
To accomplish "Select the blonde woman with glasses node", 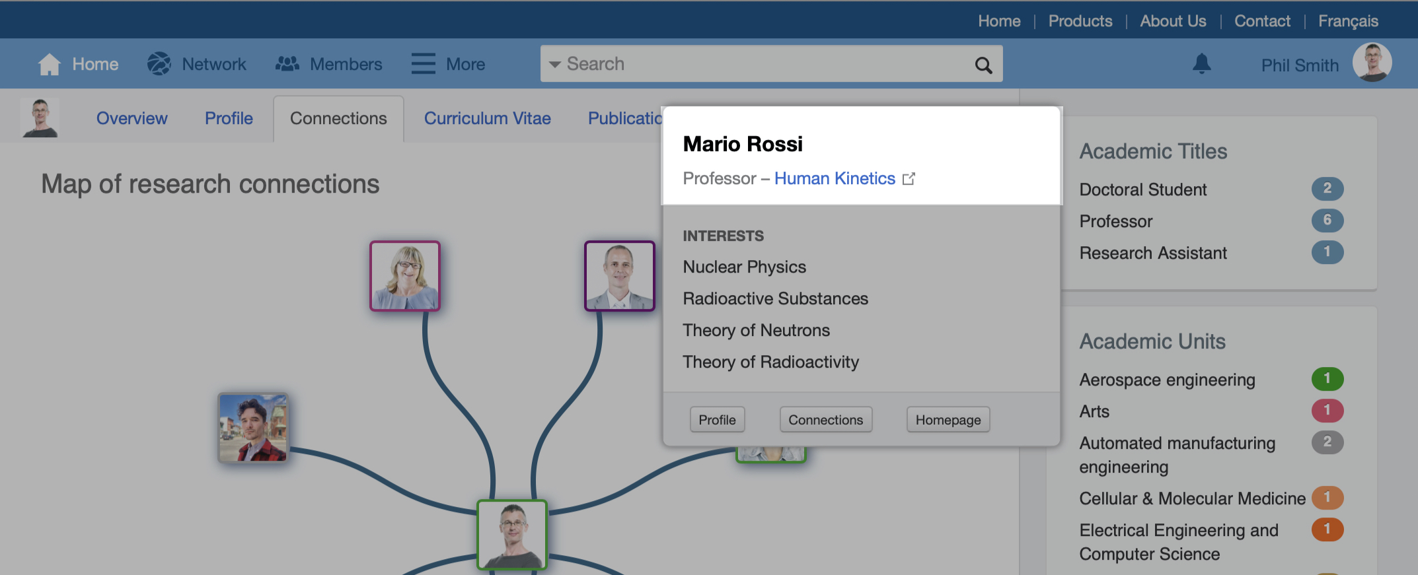I will tap(405, 276).
